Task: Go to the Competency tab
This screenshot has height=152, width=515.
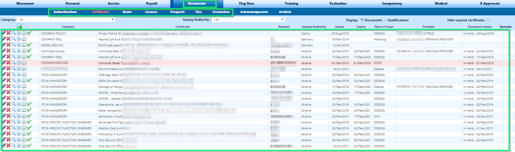Action: click(392, 4)
